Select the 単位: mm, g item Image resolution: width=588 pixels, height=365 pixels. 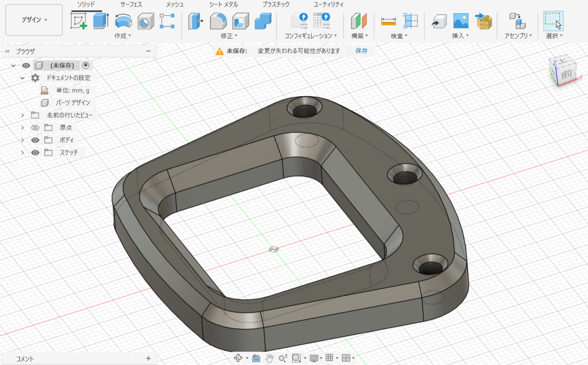pyautogui.click(x=73, y=90)
